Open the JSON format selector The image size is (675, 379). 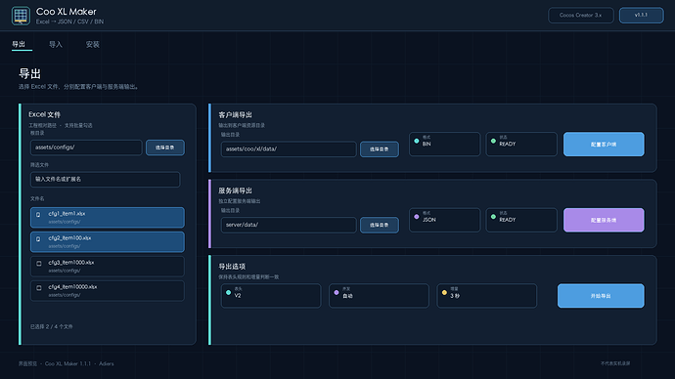point(445,220)
